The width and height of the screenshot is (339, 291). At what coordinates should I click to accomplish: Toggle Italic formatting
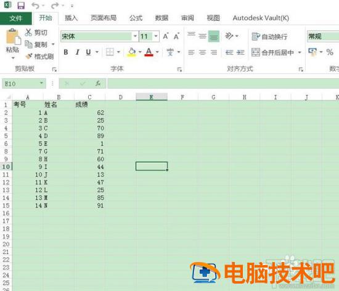click(77, 52)
